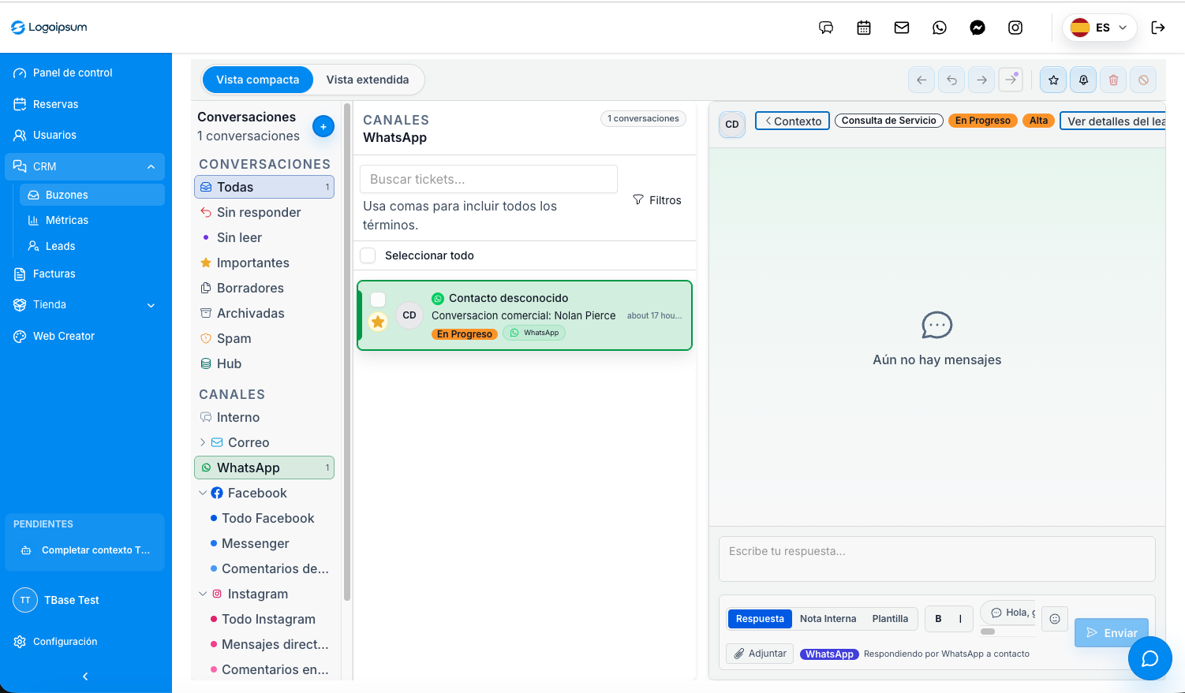Delete conversation with the trash icon
1185x693 pixels.
[x=1113, y=80]
